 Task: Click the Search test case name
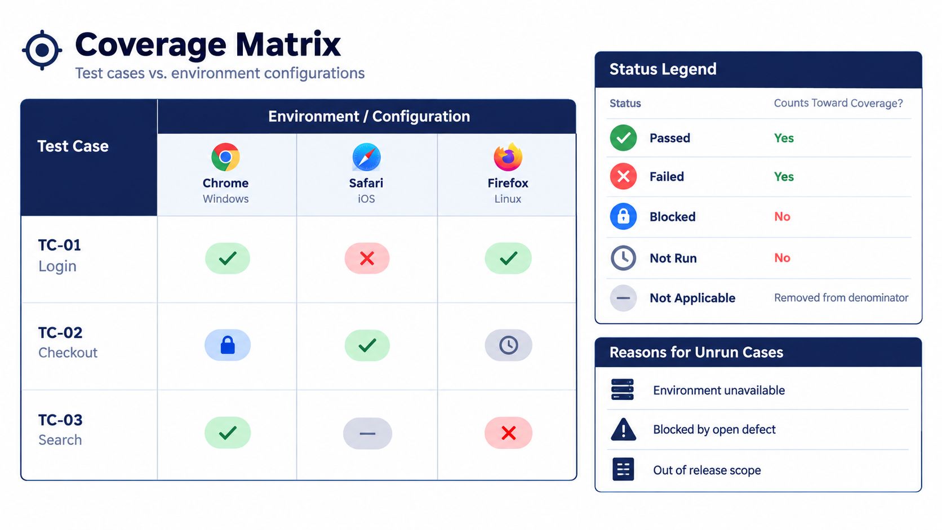(60, 440)
